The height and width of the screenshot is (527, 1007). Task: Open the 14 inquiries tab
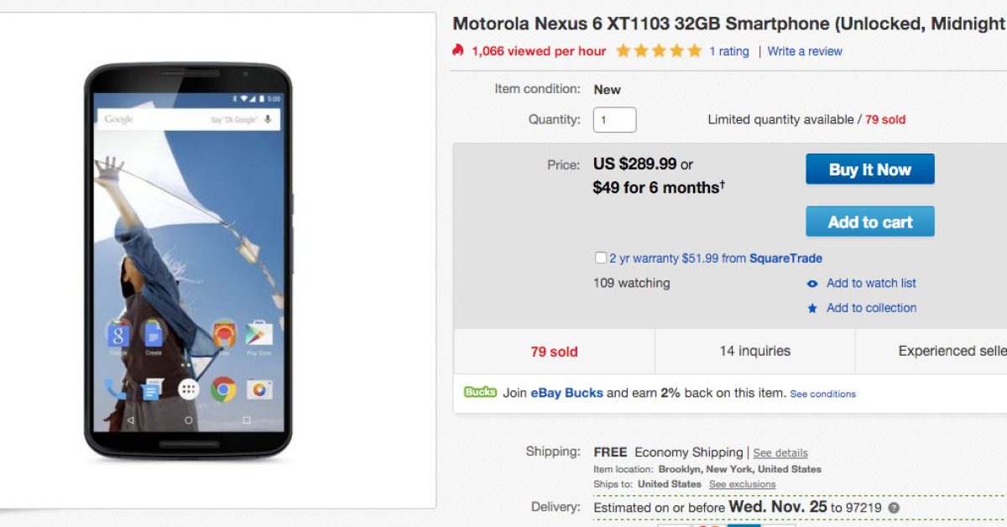click(x=754, y=351)
